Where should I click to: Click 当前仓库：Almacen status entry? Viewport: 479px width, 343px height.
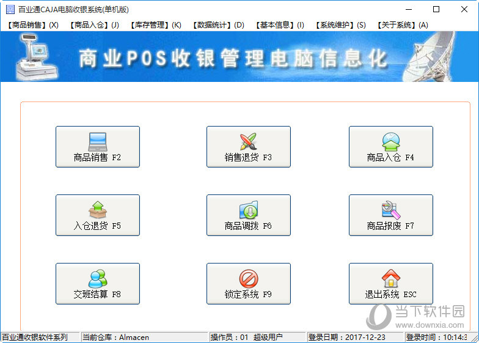tap(144, 337)
